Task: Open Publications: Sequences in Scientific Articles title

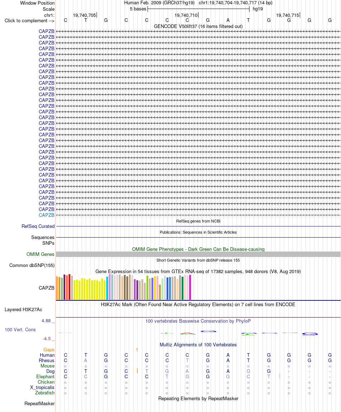Action: [x=198, y=232]
